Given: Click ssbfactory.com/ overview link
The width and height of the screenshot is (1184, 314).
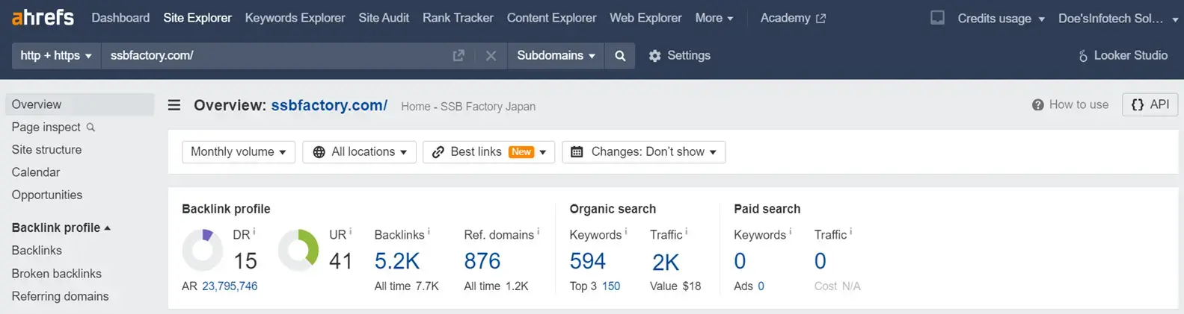Looking at the screenshot, I should point(329,105).
